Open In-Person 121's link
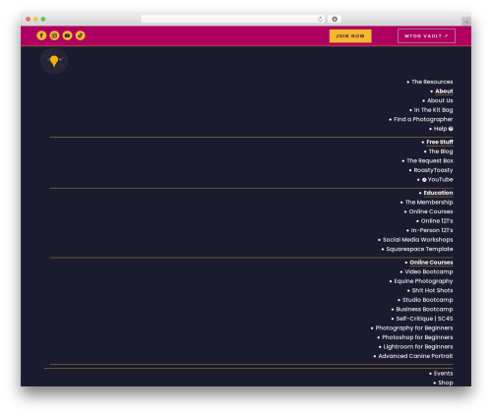 tap(432, 230)
